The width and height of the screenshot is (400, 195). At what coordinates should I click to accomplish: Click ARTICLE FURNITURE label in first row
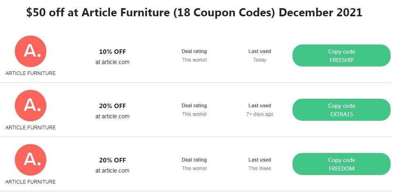click(31, 73)
